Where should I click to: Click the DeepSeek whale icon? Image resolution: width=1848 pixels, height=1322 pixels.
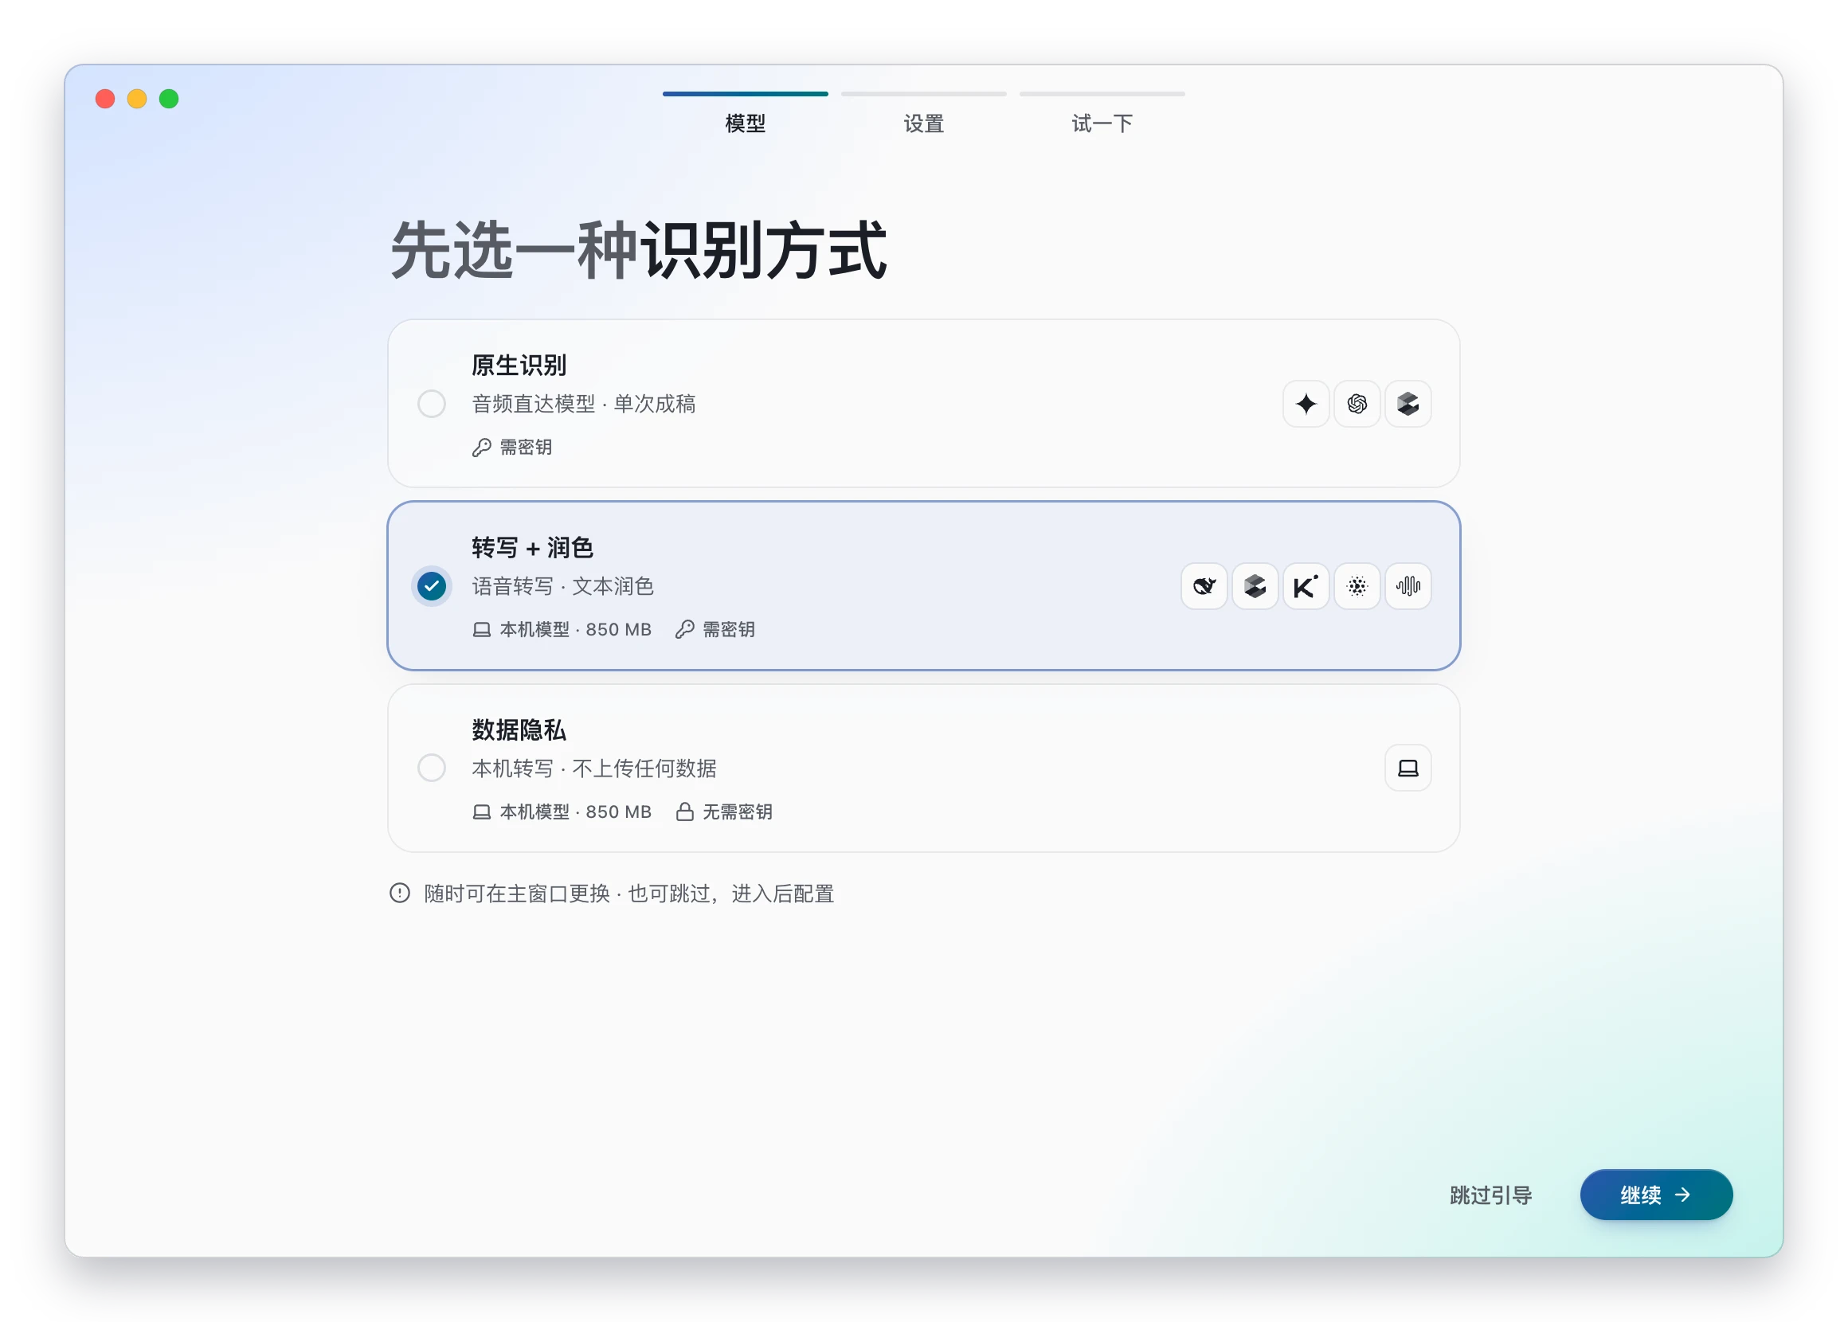[1204, 586]
